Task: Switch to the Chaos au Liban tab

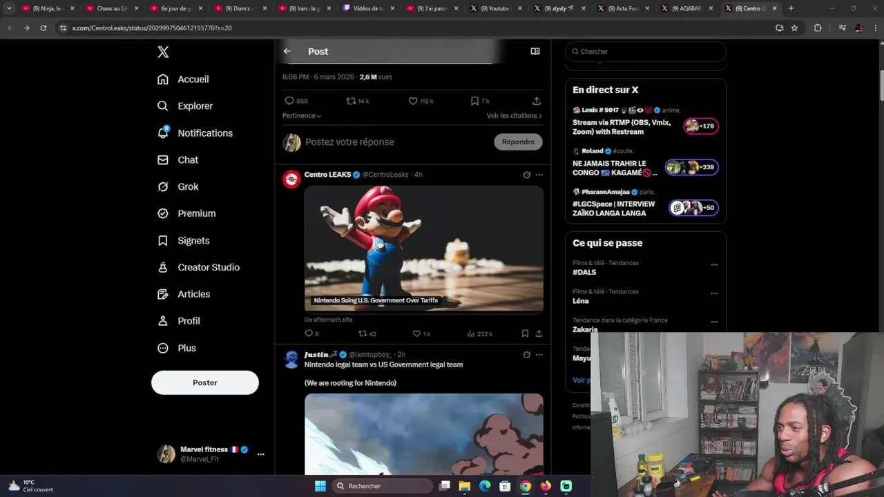Action: (x=111, y=8)
